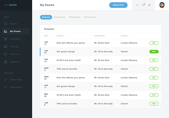The height and width of the screenshot is (118, 169).
Task: Select 'Our genes change' on APR 17
Action: click(66, 86)
